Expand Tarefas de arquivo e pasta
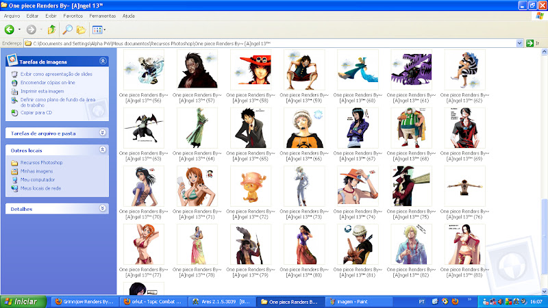The height and width of the screenshot is (308, 548). click(102, 133)
